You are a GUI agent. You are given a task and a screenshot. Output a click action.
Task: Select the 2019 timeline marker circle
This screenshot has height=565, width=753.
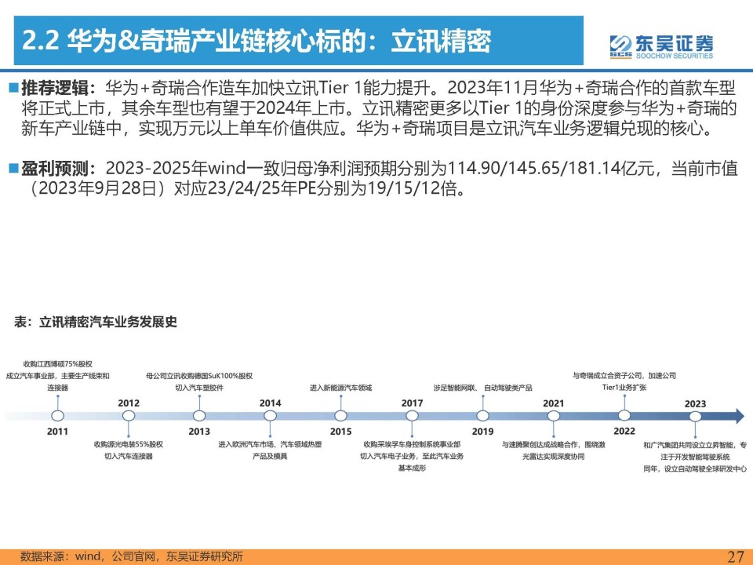[x=482, y=416]
